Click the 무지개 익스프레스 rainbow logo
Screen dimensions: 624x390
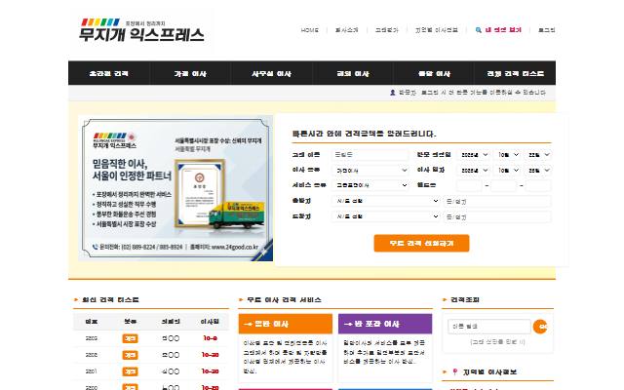pyautogui.click(x=141, y=30)
